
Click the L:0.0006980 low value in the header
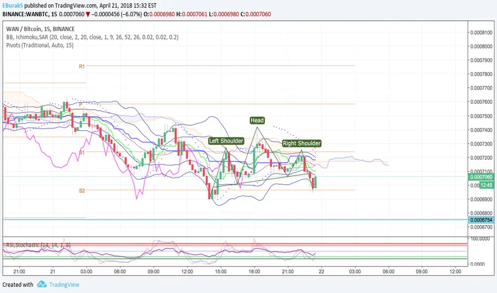tap(224, 14)
